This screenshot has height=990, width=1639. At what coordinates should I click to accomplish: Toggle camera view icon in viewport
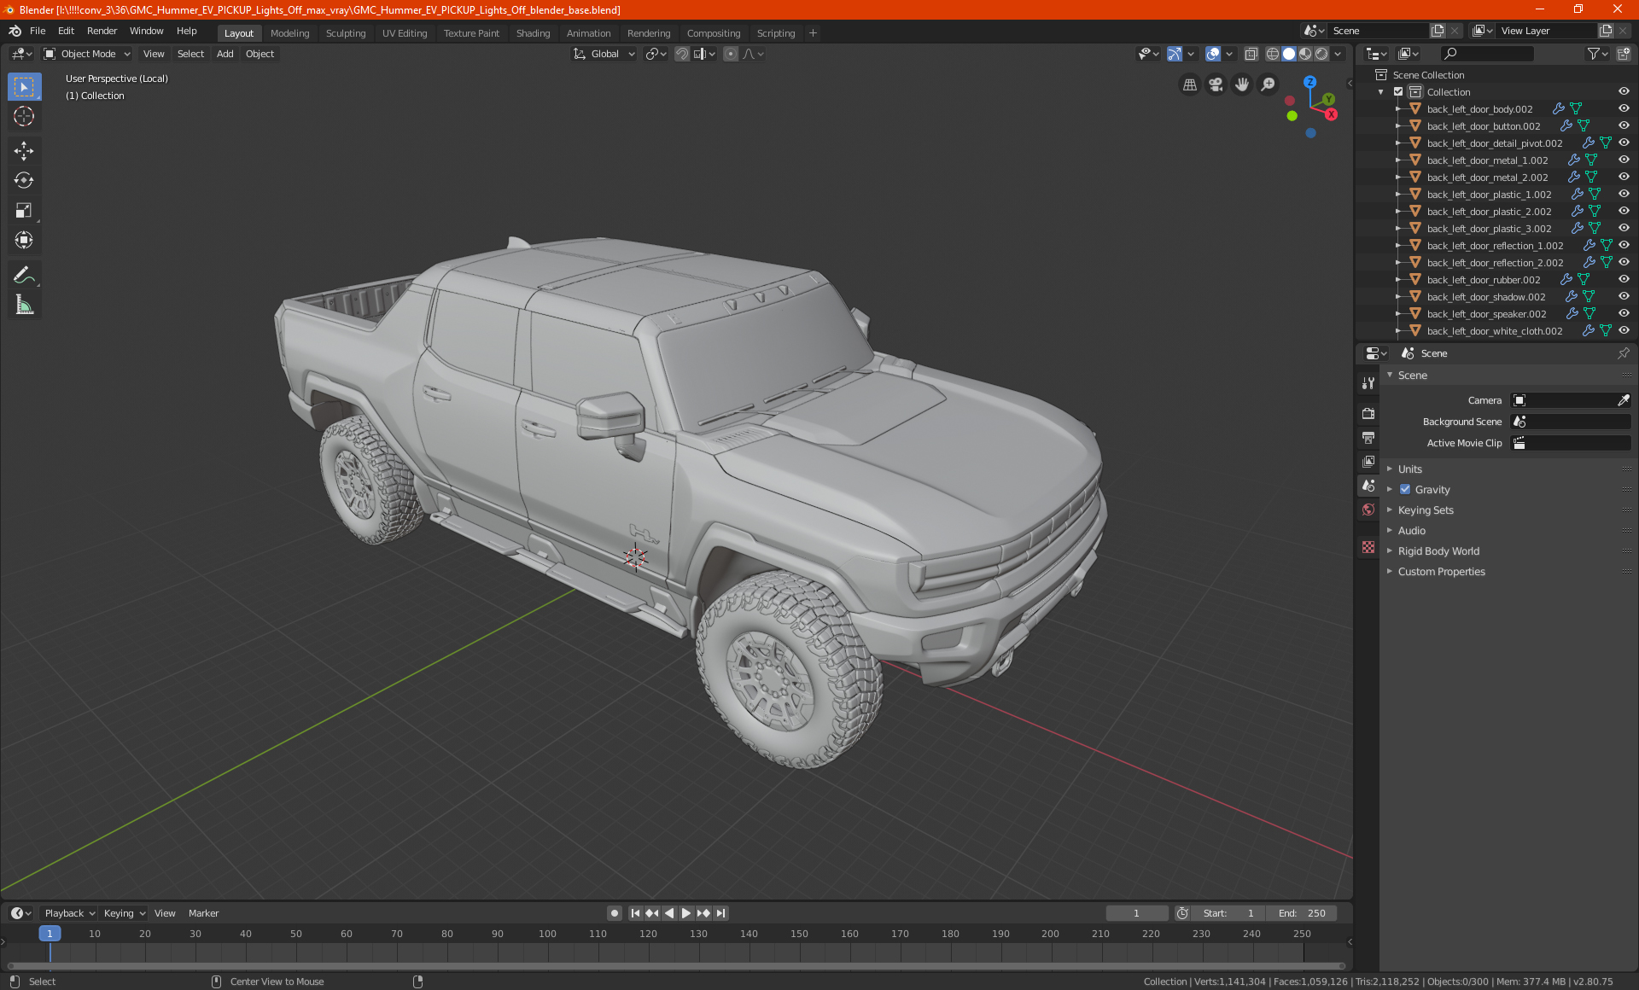[x=1216, y=84]
